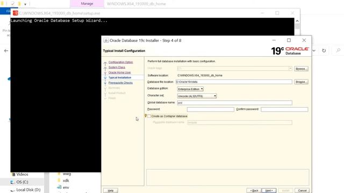Click the Global database name field

[234, 102]
